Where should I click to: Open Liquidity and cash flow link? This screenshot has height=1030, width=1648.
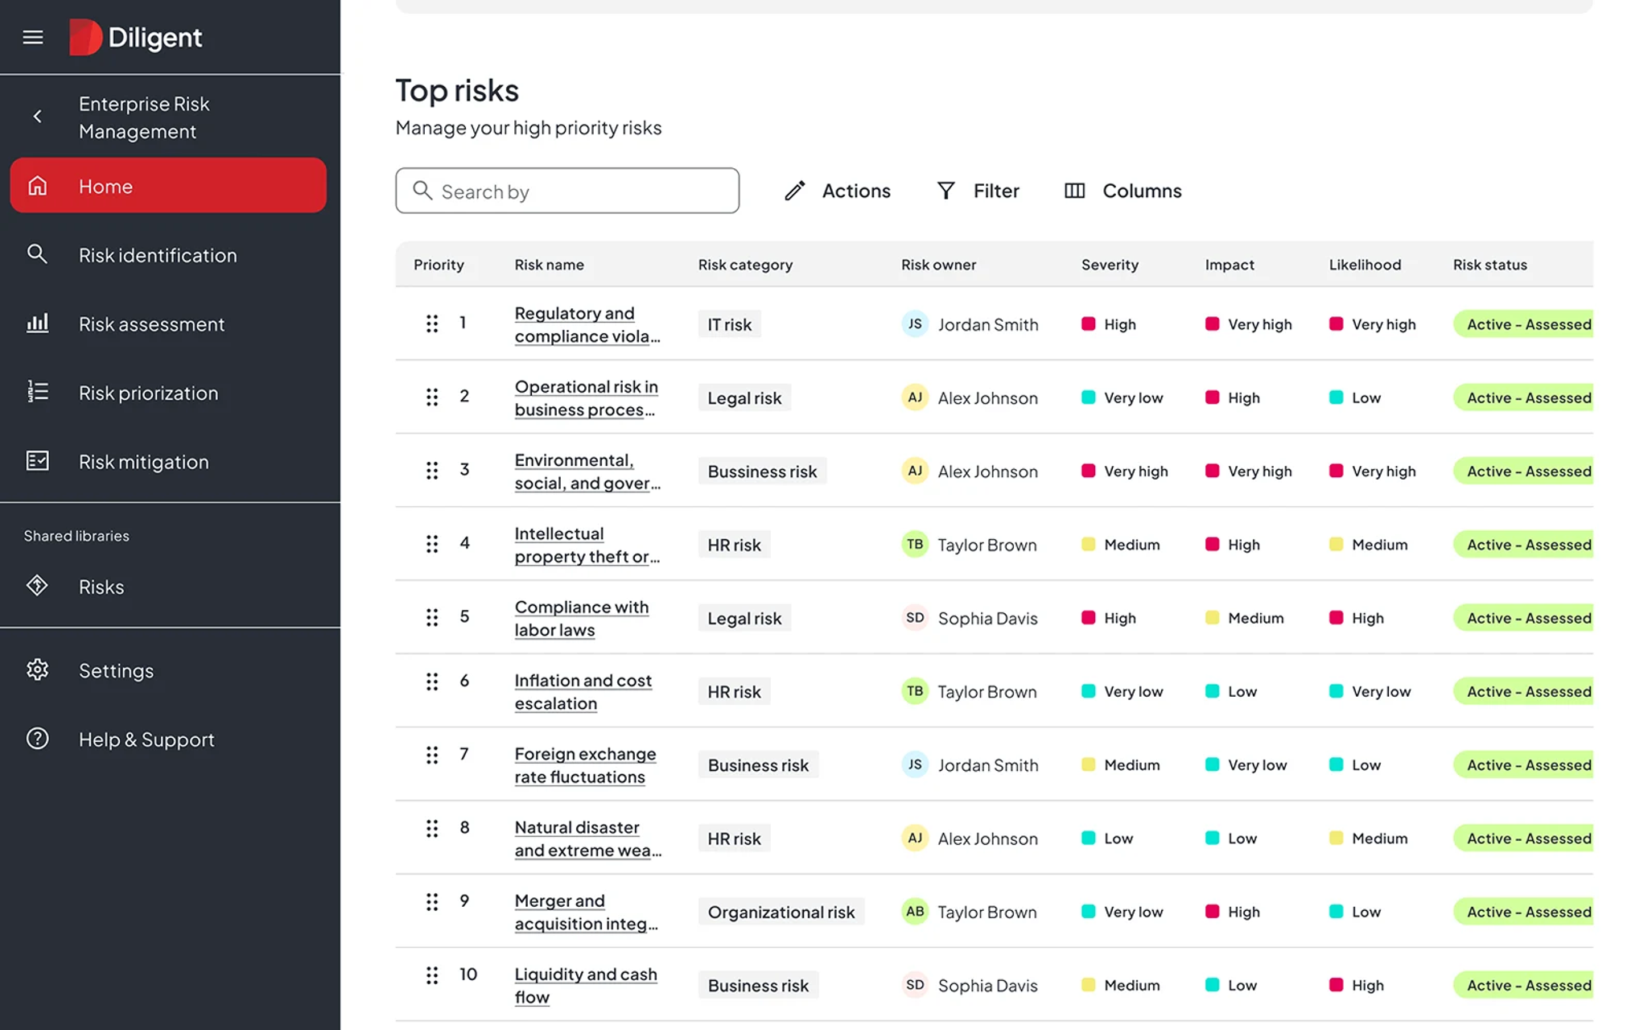tap(586, 985)
